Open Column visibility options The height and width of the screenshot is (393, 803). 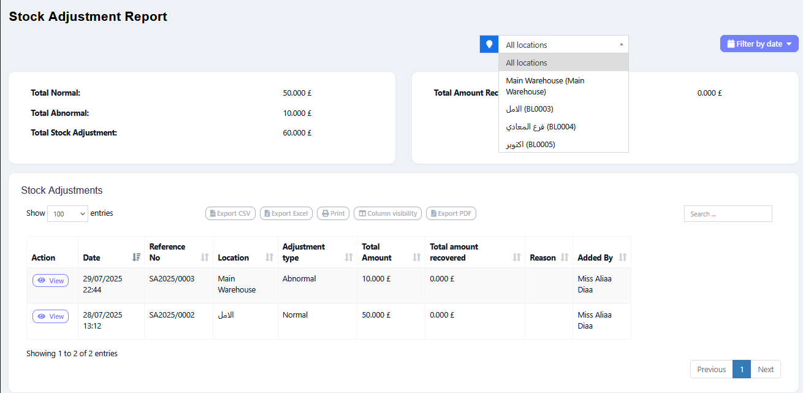tap(387, 213)
